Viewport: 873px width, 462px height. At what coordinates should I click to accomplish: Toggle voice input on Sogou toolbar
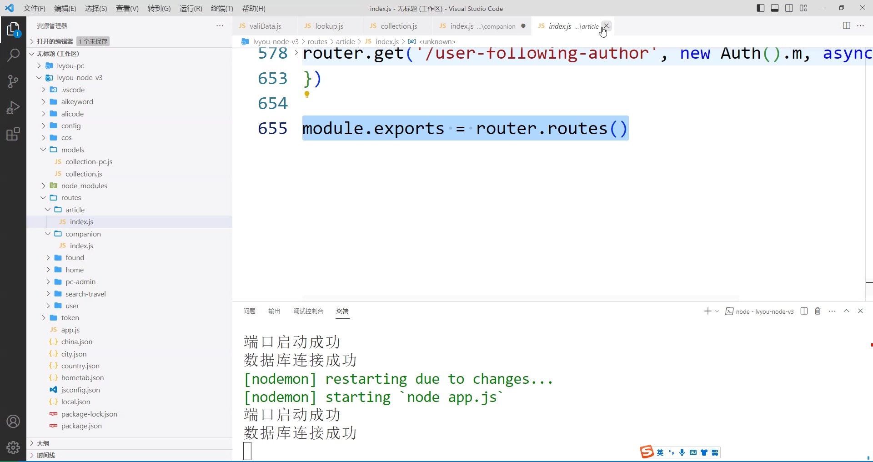coord(682,452)
